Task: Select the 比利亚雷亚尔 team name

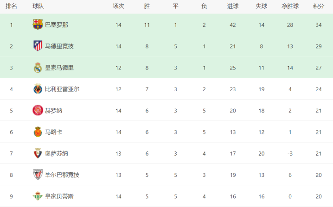Action: pos(62,89)
